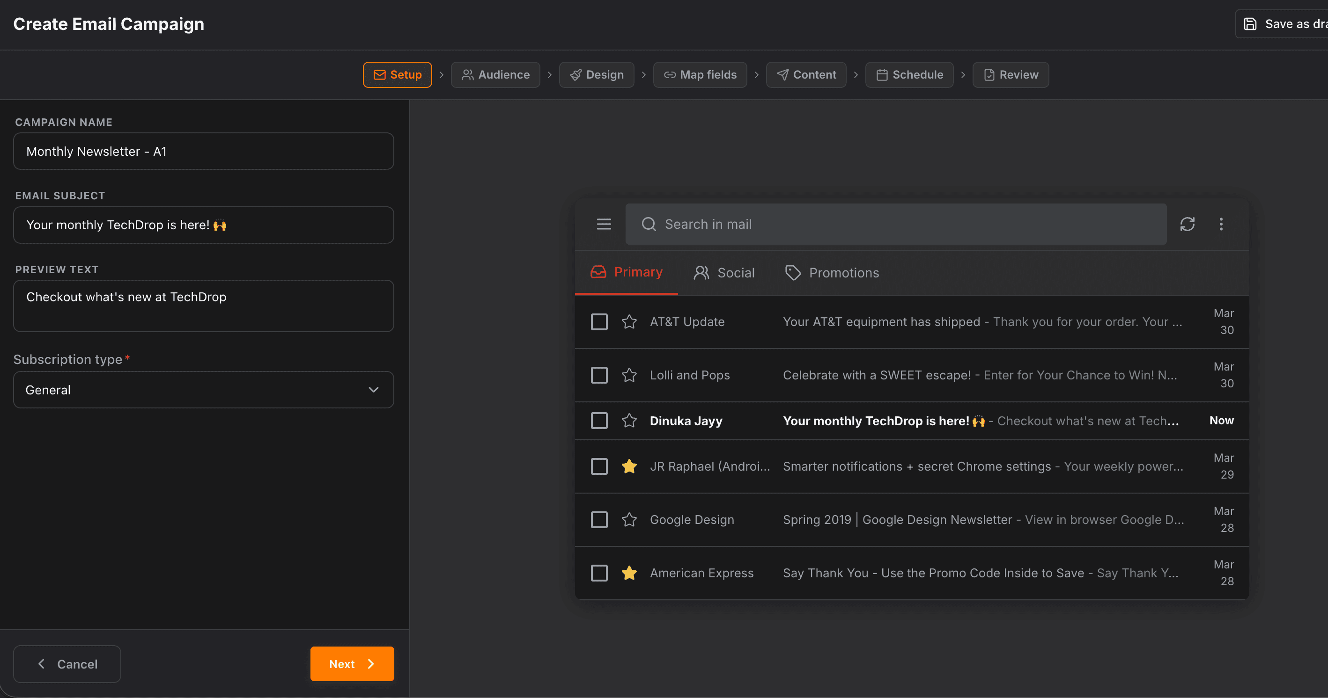Jump to the Schedule step

[909, 75]
